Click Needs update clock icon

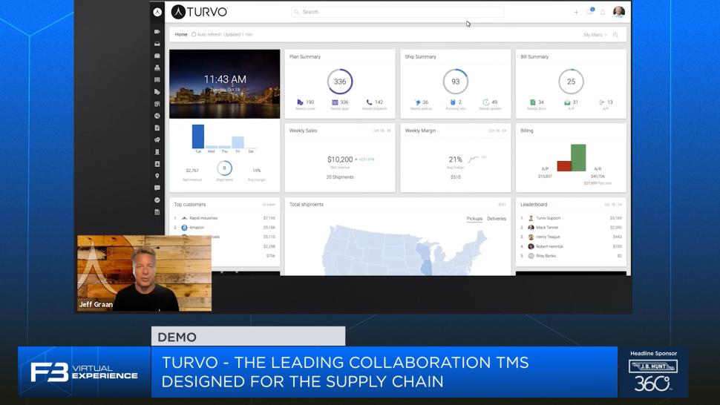(x=486, y=102)
